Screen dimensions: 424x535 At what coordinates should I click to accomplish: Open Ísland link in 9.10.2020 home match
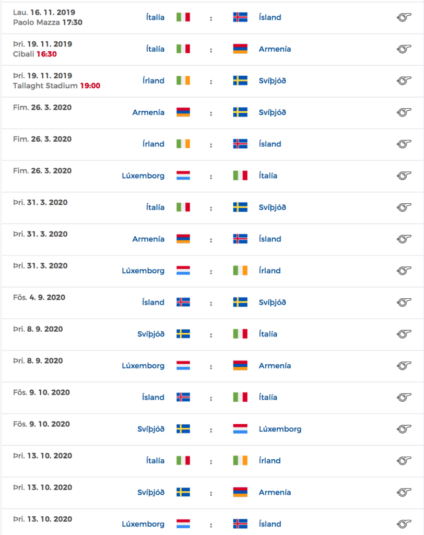[x=153, y=397]
